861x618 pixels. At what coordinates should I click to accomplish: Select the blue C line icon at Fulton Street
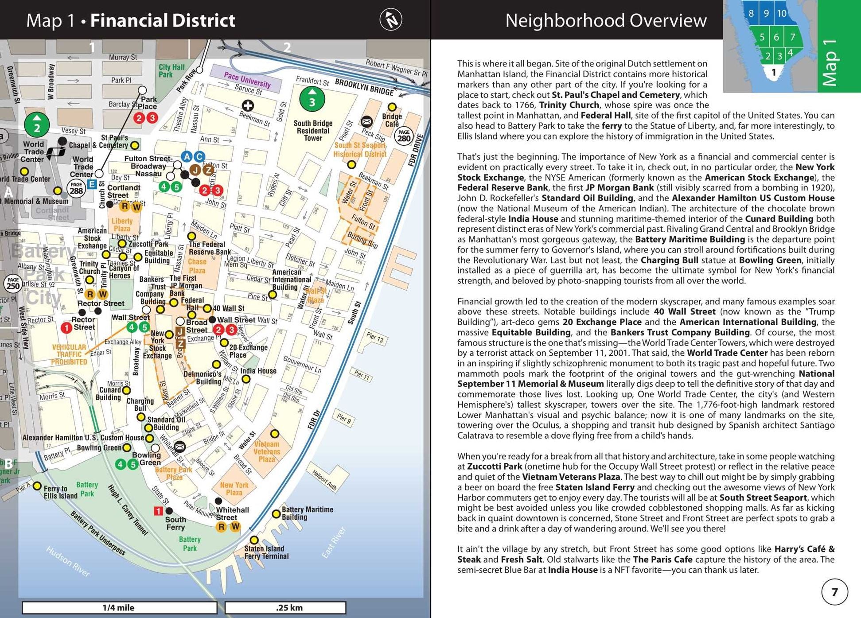pos(199,156)
